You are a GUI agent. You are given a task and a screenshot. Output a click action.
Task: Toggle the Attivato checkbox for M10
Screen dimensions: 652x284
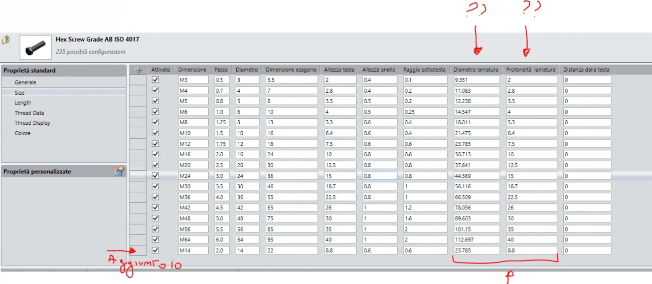point(155,133)
